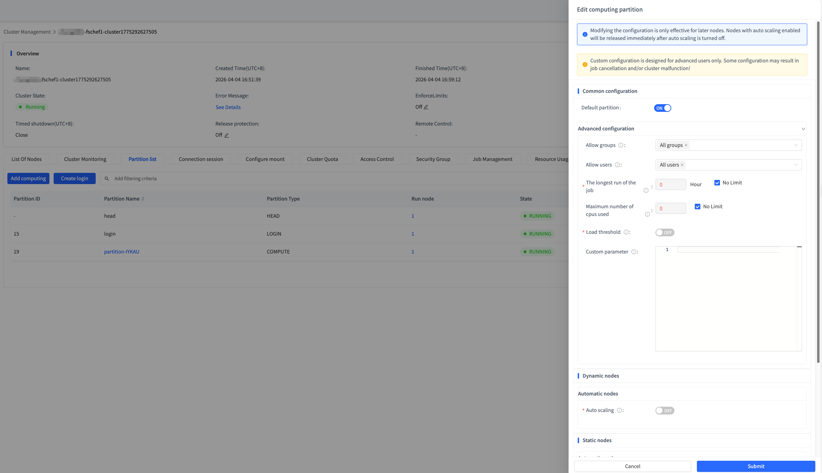Open the Allow users dropdown
The image size is (822, 473).
[728, 165]
